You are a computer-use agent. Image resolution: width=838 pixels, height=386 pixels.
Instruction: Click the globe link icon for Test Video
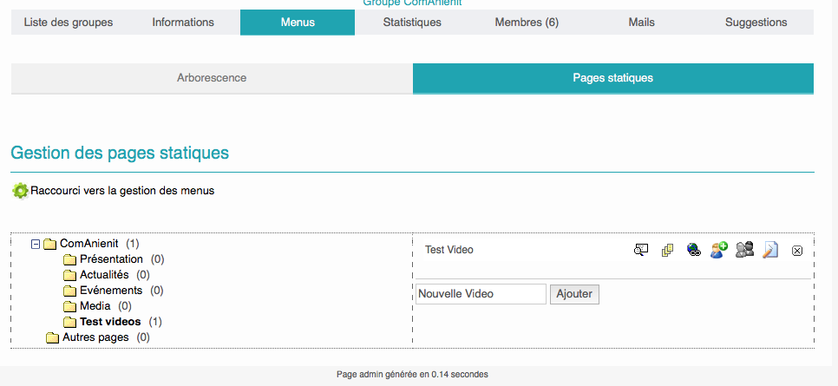pos(693,250)
